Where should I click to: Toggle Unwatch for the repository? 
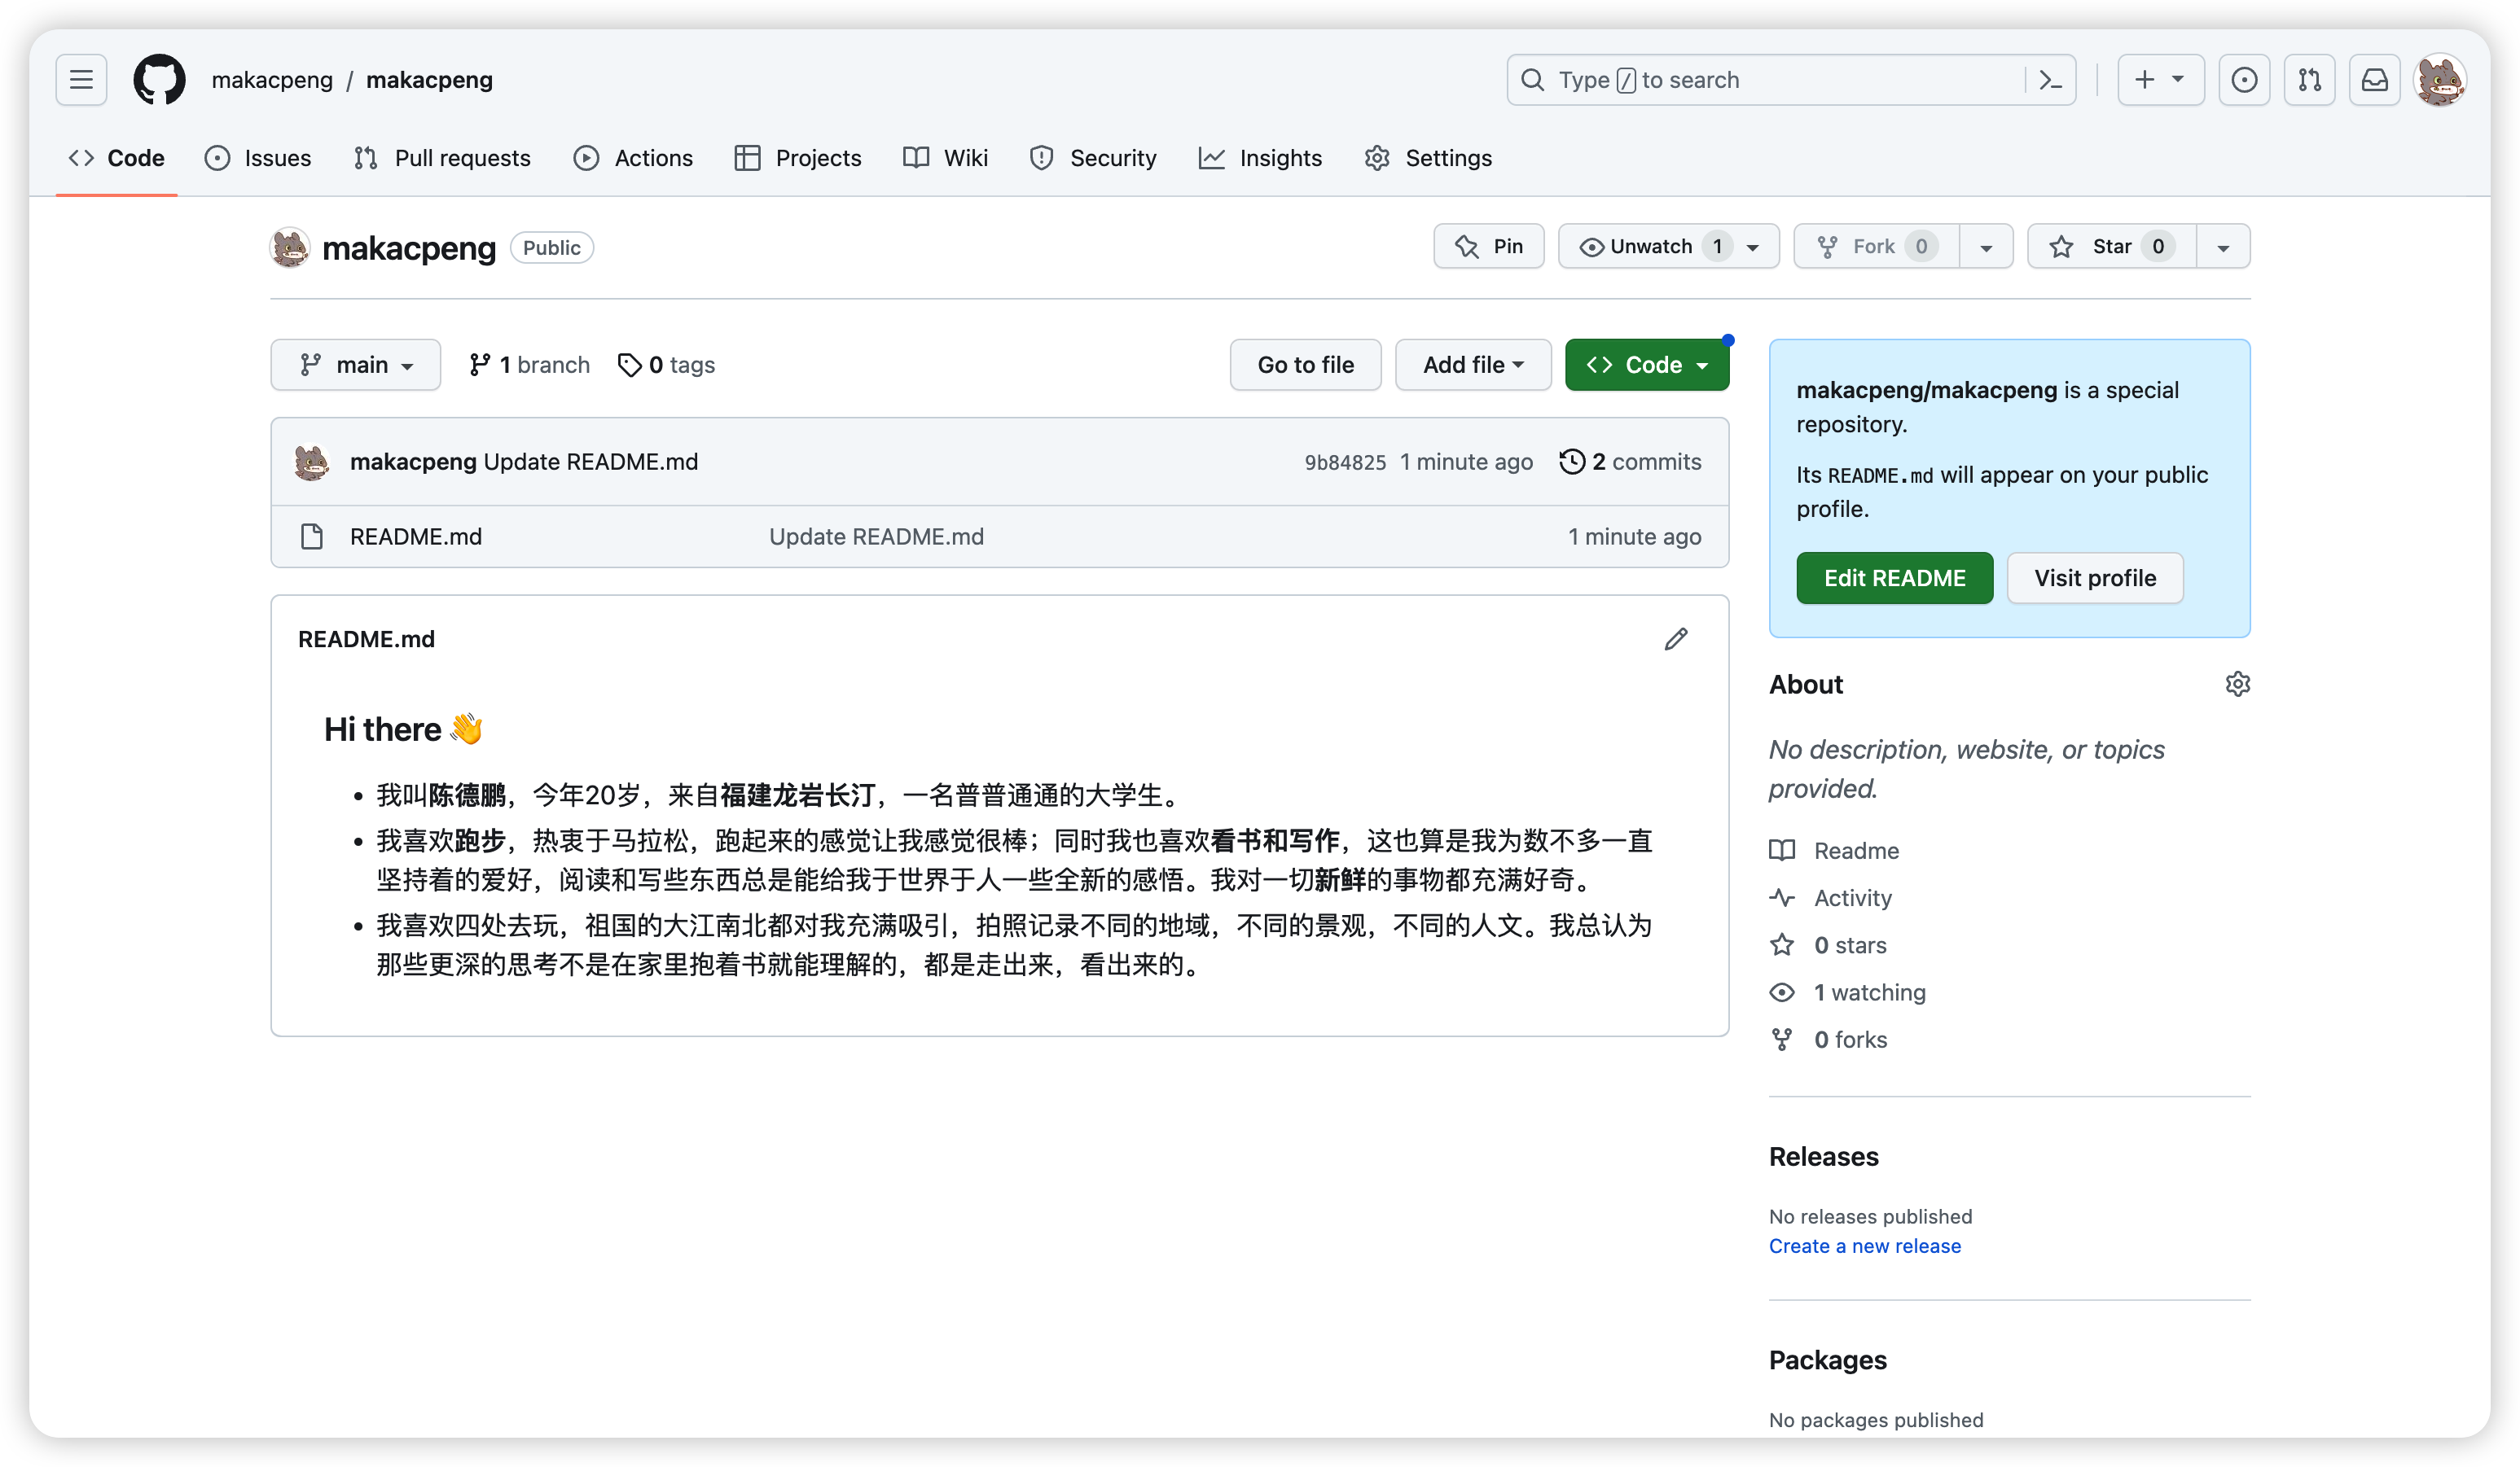[x=1650, y=247]
